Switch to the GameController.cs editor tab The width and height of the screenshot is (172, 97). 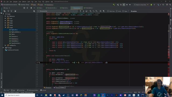point(51,8)
